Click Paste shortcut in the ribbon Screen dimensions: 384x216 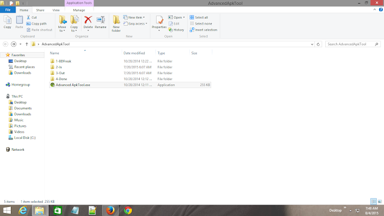tap(39, 30)
